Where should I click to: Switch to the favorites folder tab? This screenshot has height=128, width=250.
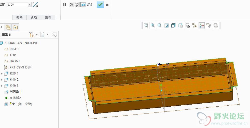(16, 27)
